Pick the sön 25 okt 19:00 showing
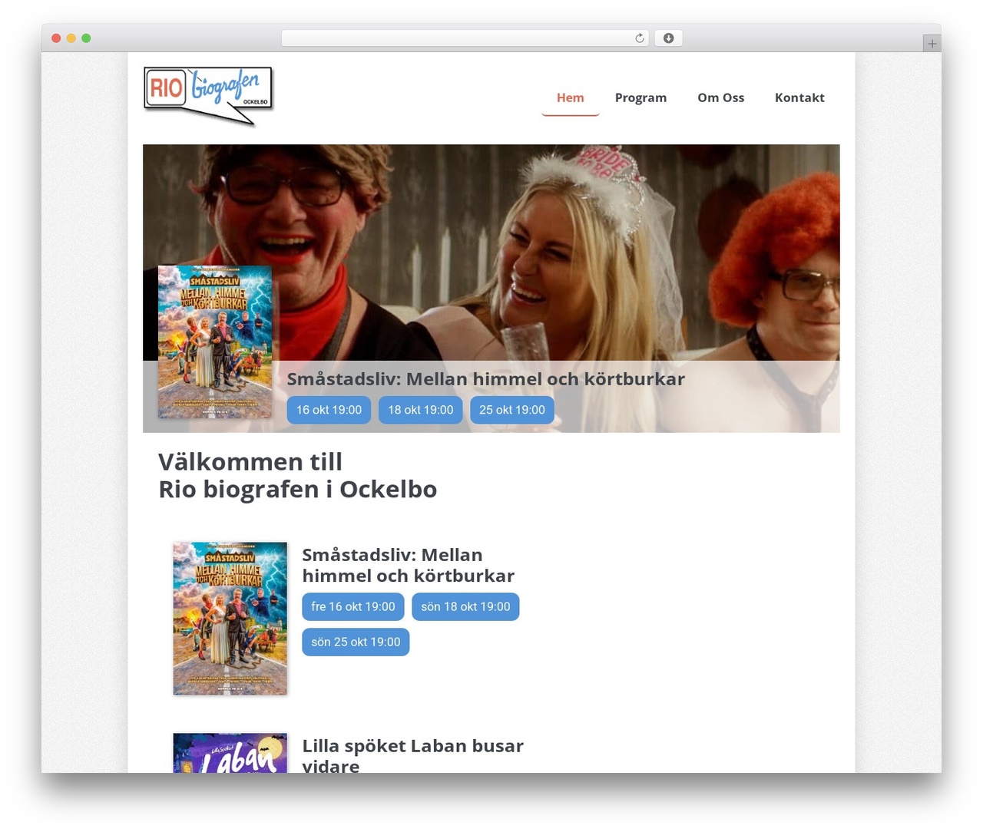983x832 pixels. [356, 642]
